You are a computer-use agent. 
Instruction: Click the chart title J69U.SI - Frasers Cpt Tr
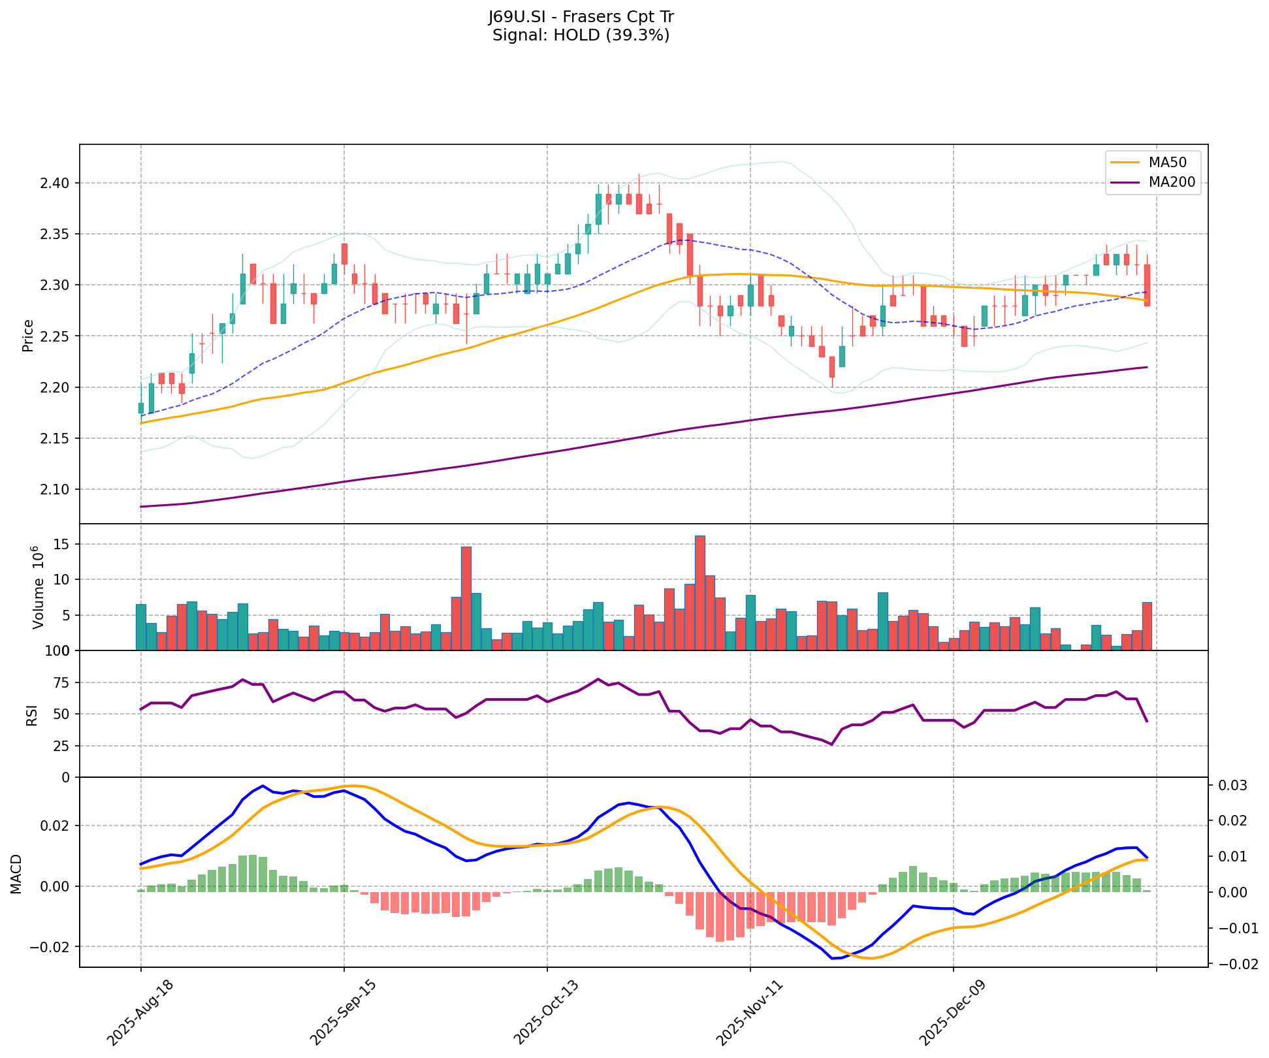[x=581, y=17]
